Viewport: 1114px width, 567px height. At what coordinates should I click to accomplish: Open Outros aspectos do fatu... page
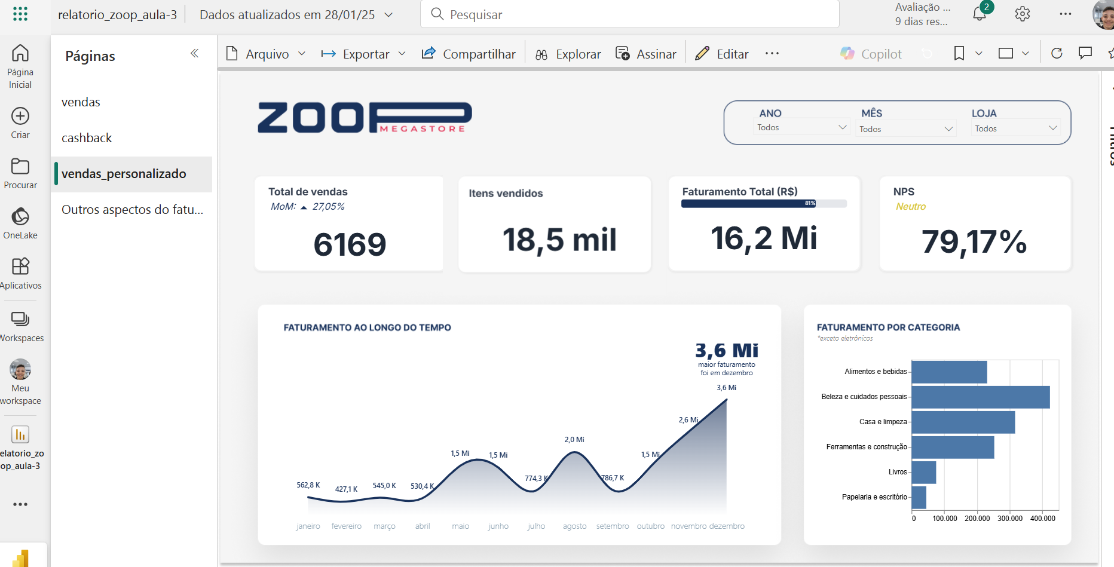132,210
